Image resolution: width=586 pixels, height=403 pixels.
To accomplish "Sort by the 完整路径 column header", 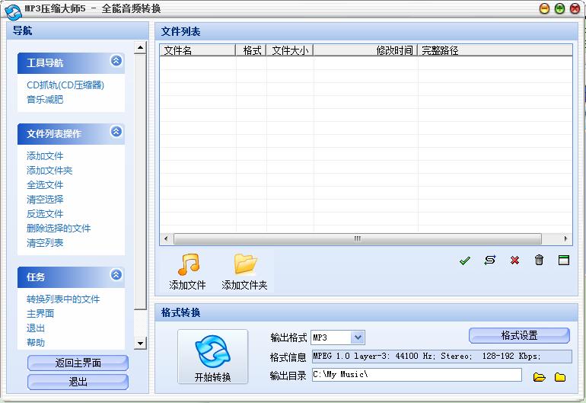I will (495, 50).
